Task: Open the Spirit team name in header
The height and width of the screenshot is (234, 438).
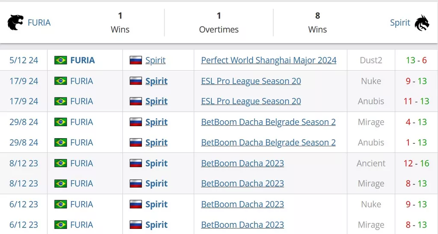Action: [x=400, y=23]
